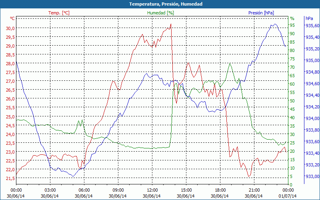Click the '28,0' temperature axis value
320x200 pixels.
pos(10,64)
